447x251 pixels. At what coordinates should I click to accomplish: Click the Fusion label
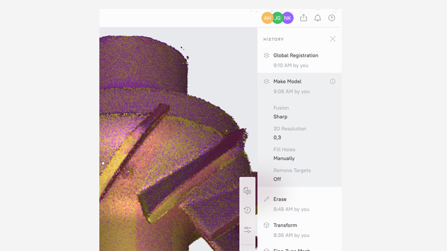point(281,108)
